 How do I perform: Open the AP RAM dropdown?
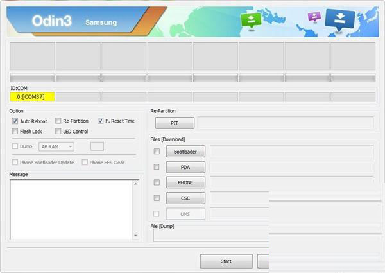tap(56, 146)
